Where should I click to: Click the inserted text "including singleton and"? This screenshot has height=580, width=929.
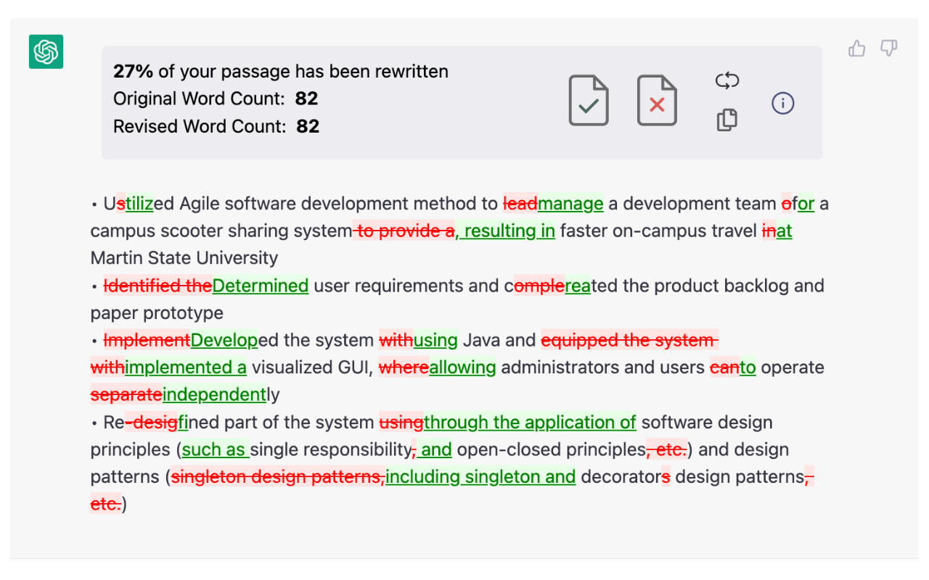pyautogui.click(x=480, y=477)
